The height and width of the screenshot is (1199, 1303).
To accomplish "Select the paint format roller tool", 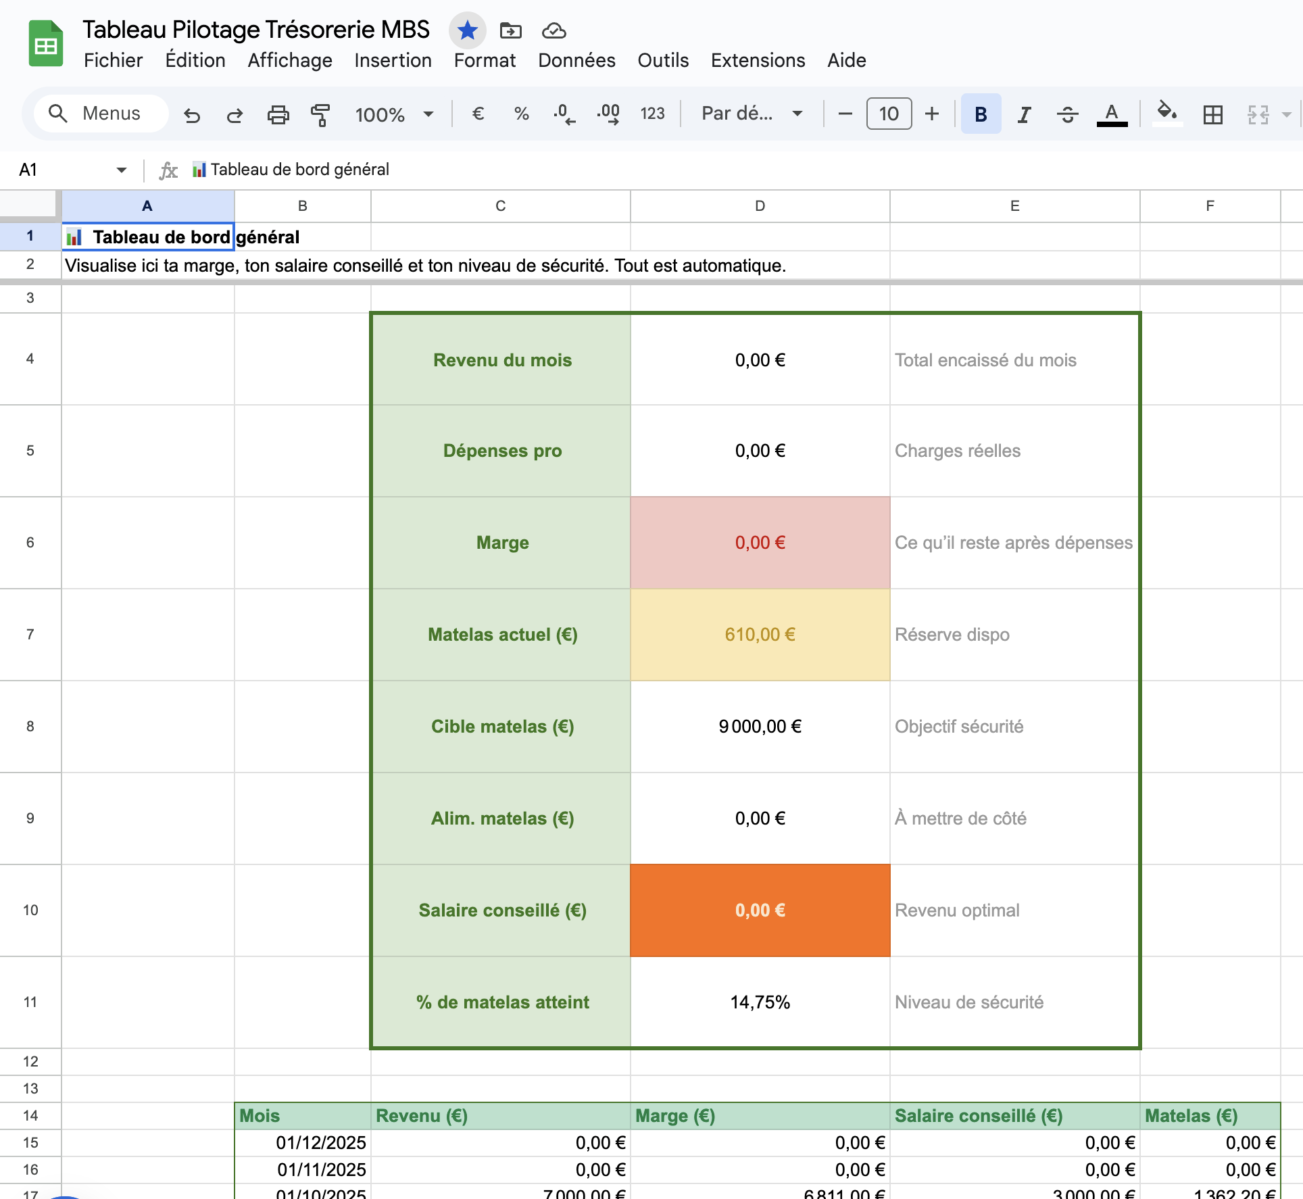I will tap(320, 114).
